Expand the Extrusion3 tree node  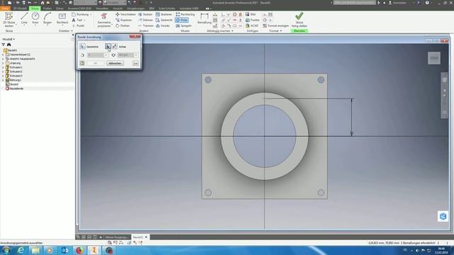(3, 76)
